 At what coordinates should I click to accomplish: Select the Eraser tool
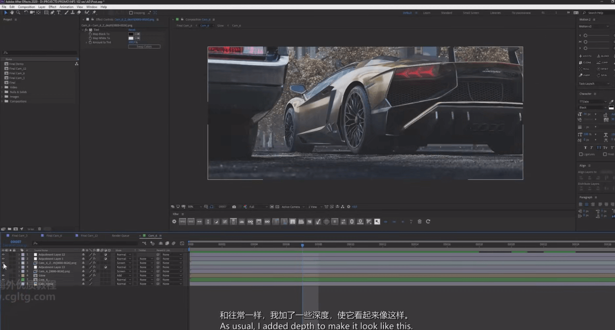[79, 12]
